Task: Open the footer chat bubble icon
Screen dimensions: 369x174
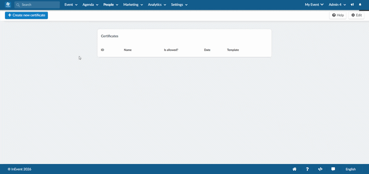Action: [x=333, y=169]
